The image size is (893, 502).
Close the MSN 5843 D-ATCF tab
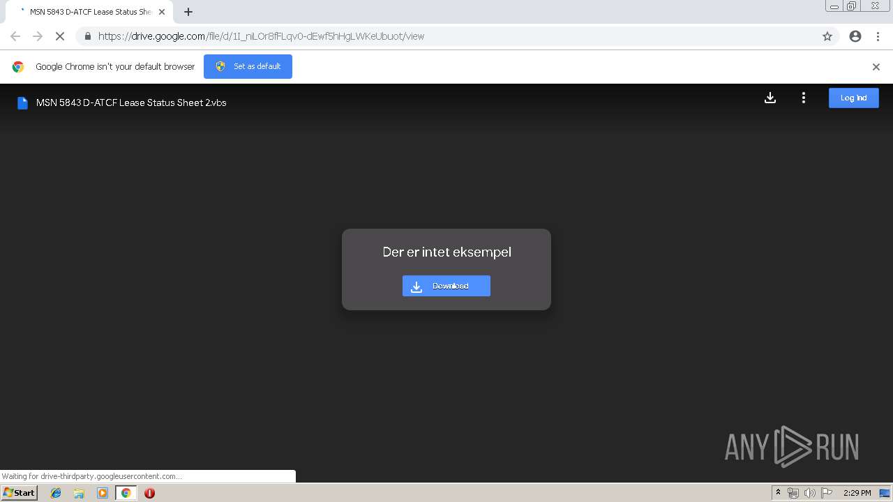point(162,12)
